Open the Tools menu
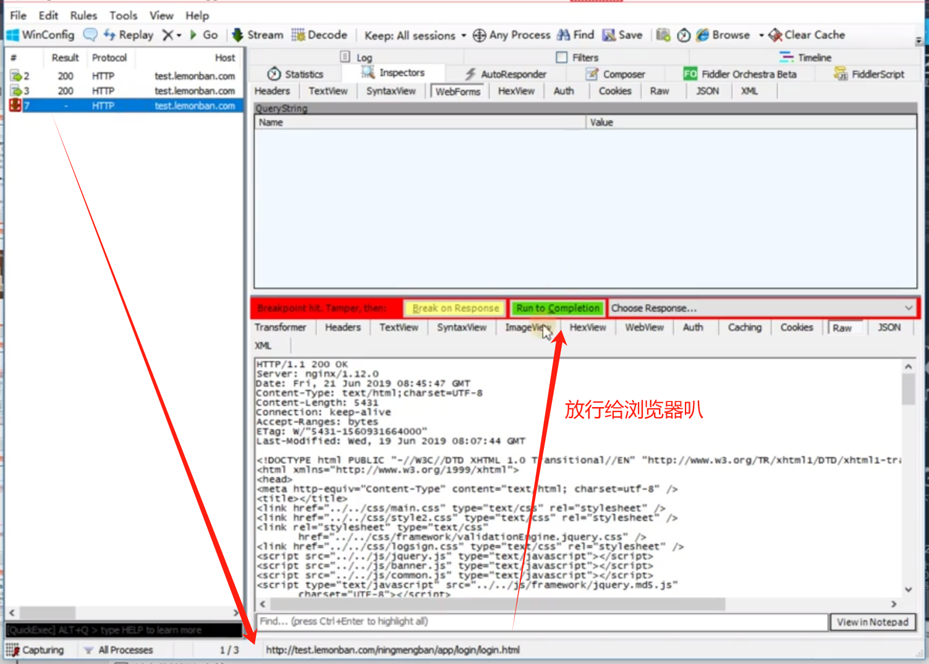Screen dimensions: 929x664 click(x=124, y=15)
